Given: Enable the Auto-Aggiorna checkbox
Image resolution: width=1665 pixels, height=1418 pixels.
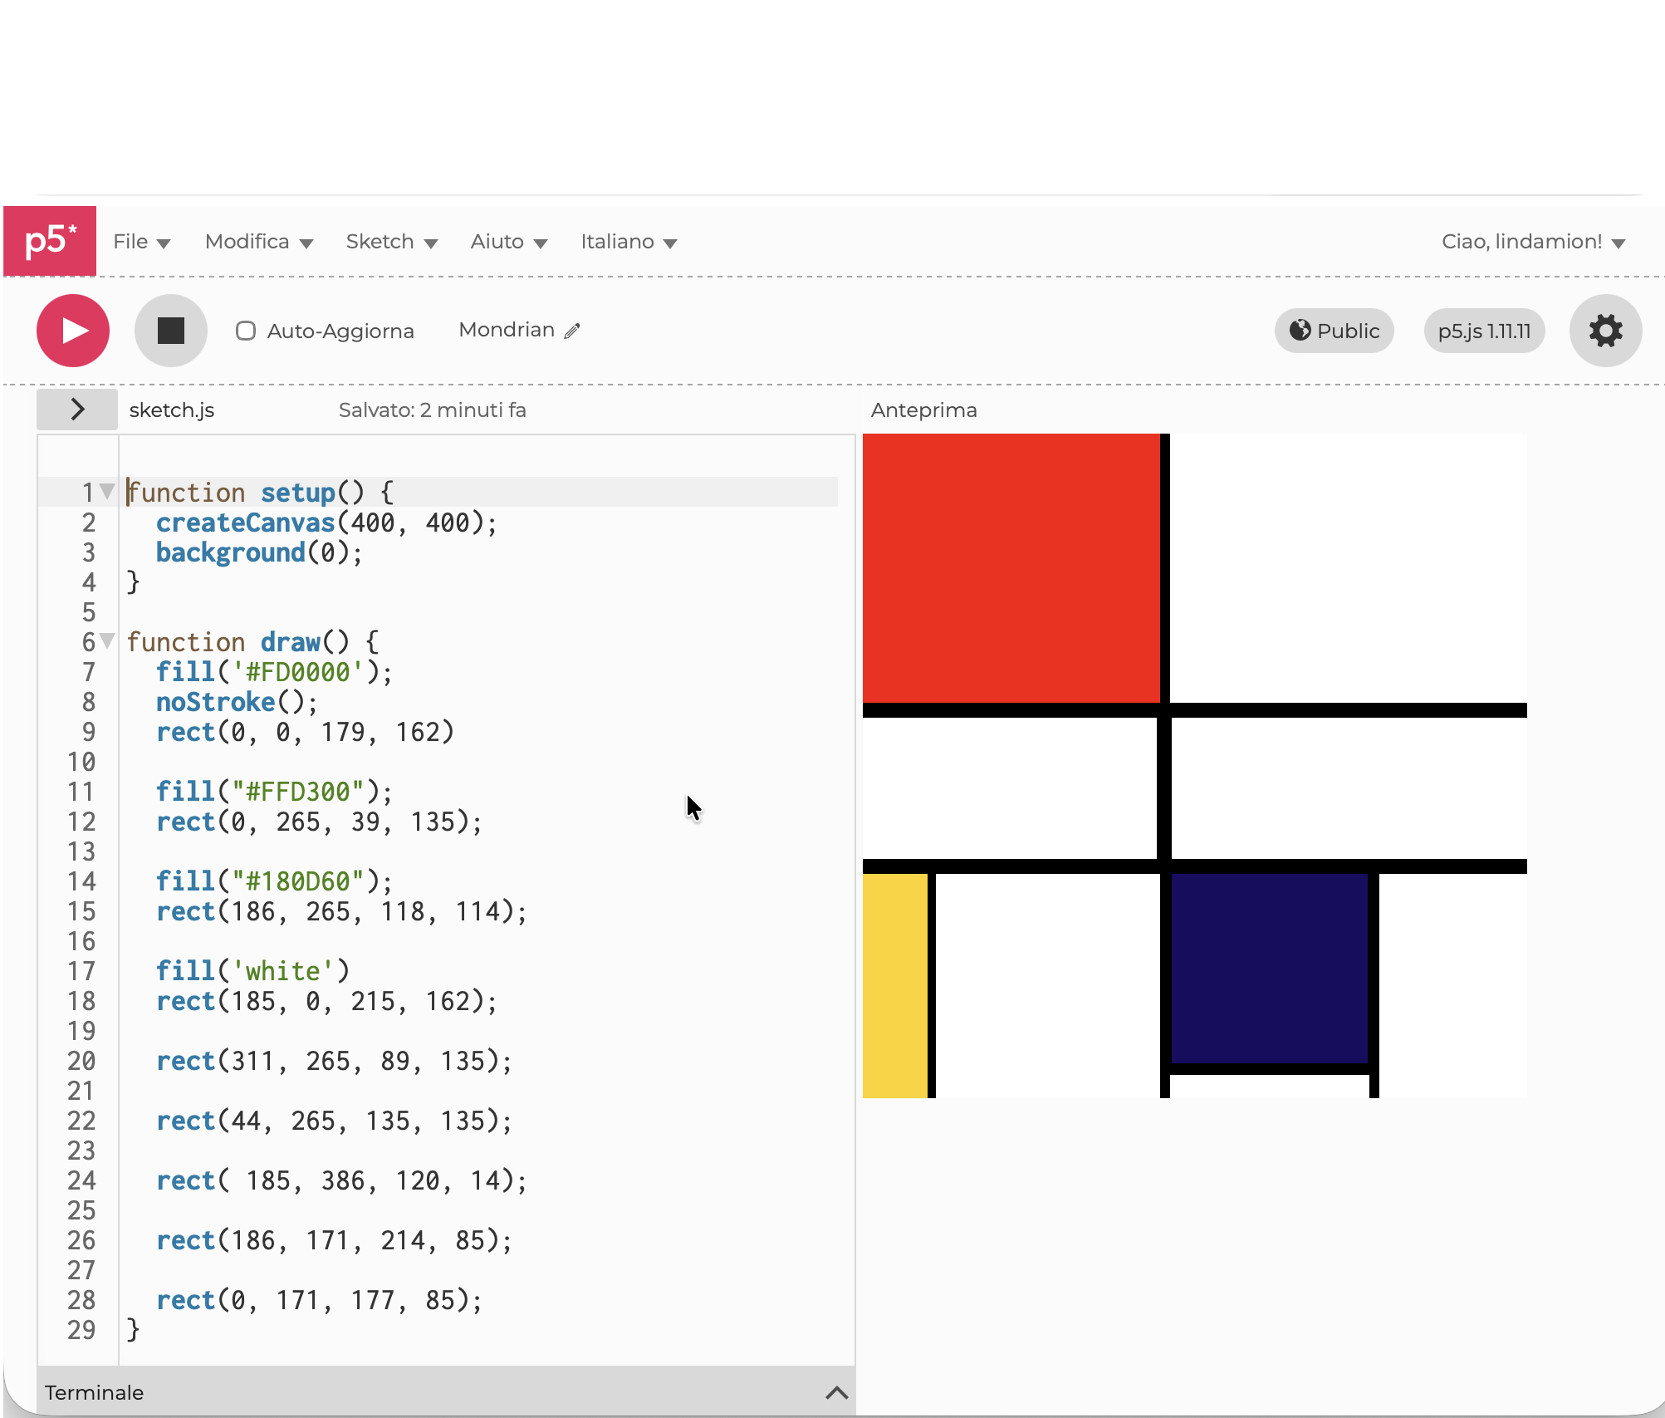Looking at the screenshot, I should click(245, 331).
